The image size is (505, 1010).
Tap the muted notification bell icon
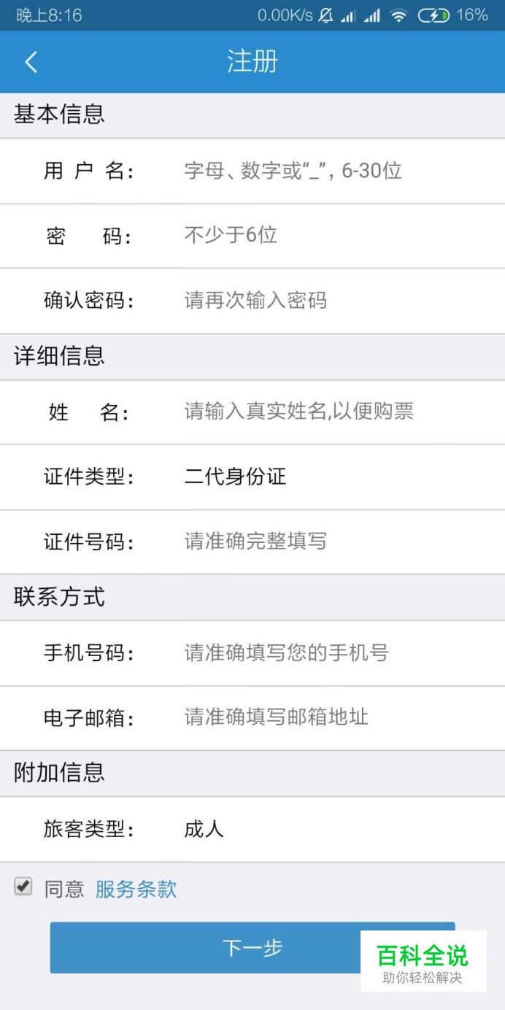pos(325,15)
